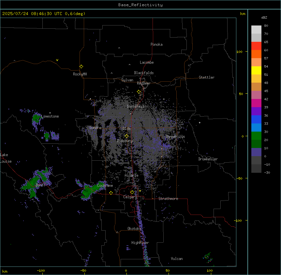Click the -100 tick on the bottom axis
This screenshot has width=281, height=275.
click(41, 270)
